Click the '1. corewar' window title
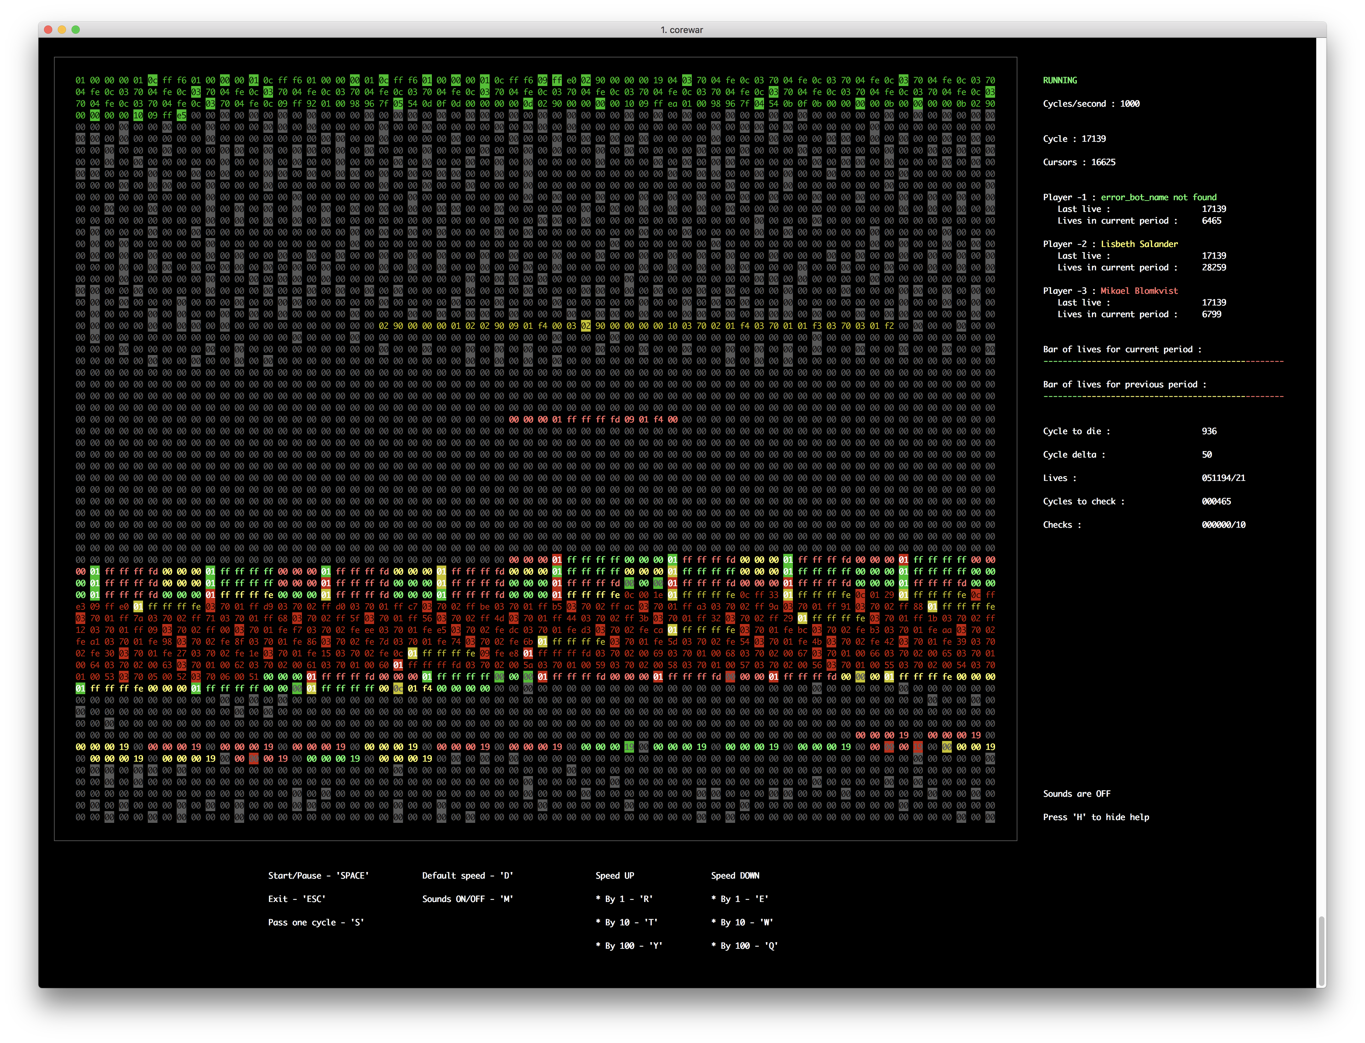 coord(681,30)
